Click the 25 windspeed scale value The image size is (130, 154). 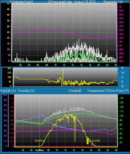(x=8, y=32)
